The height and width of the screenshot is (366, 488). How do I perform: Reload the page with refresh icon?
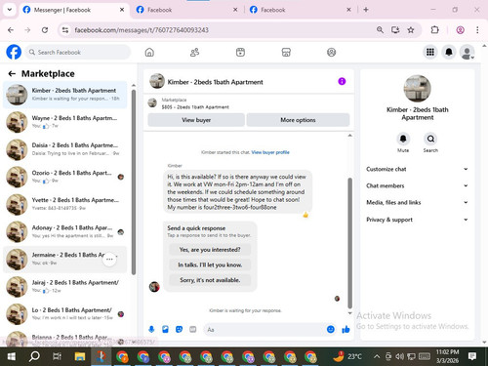[x=45, y=30]
